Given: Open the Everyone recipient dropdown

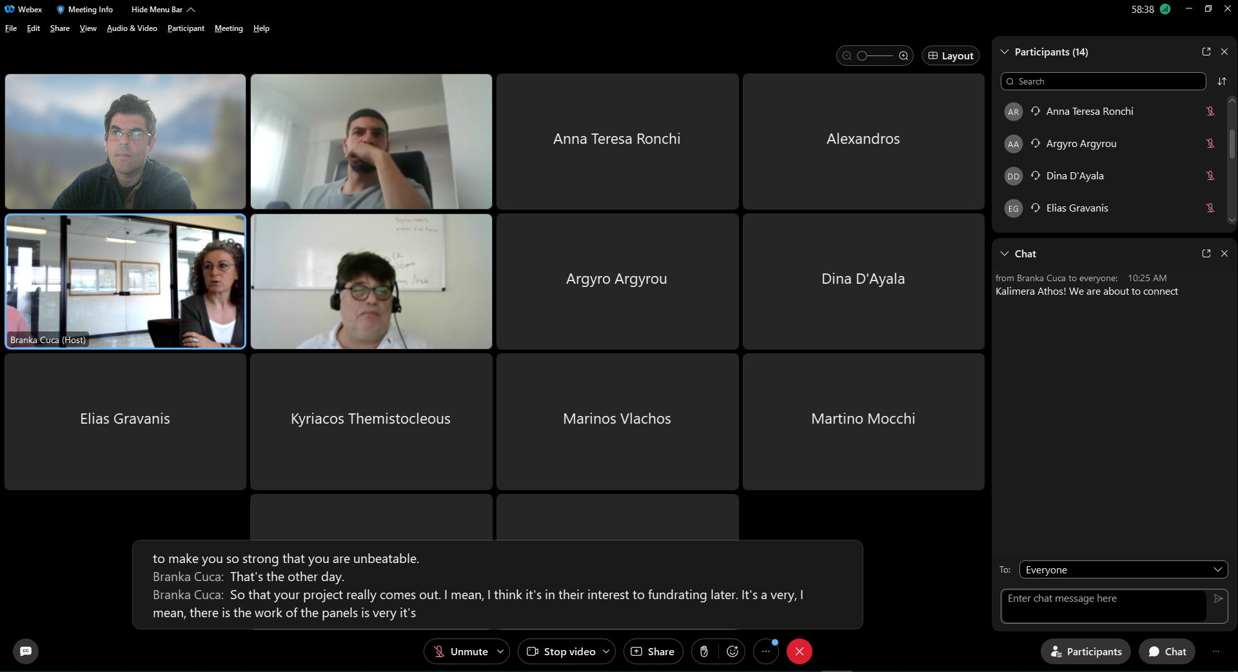Looking at the screenshot, I should 1123,569.
